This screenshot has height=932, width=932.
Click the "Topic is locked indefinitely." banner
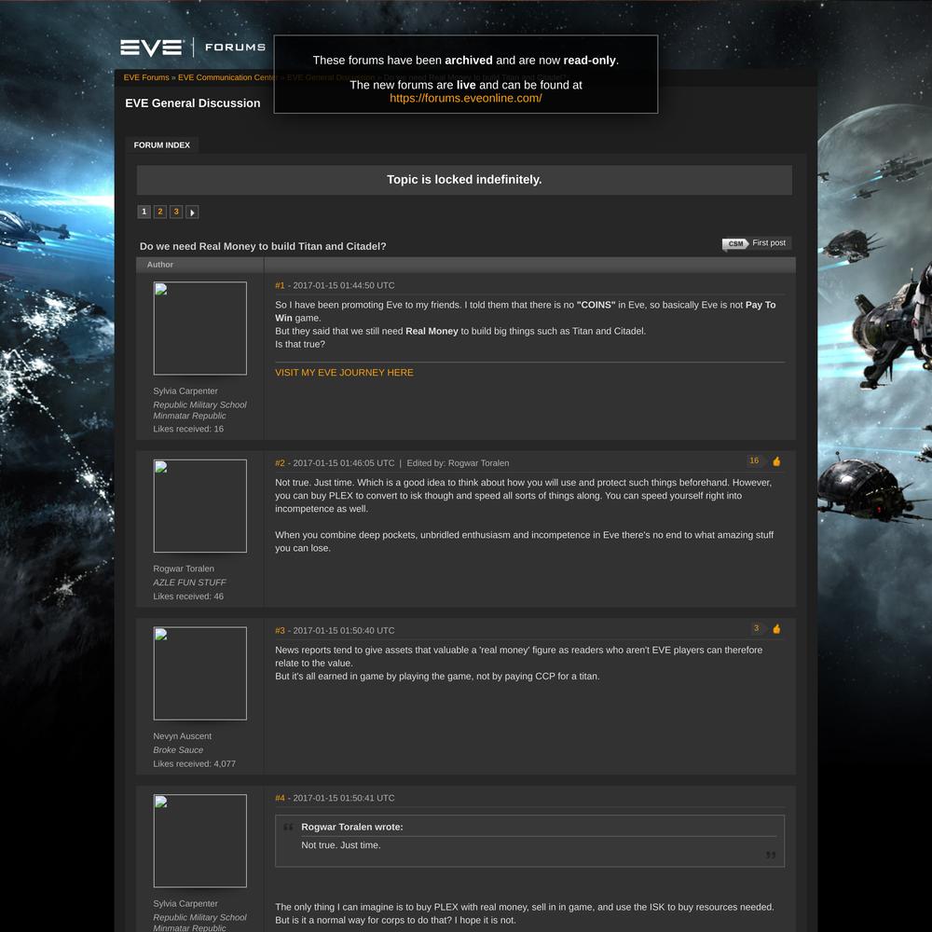[x=464, y=180]
